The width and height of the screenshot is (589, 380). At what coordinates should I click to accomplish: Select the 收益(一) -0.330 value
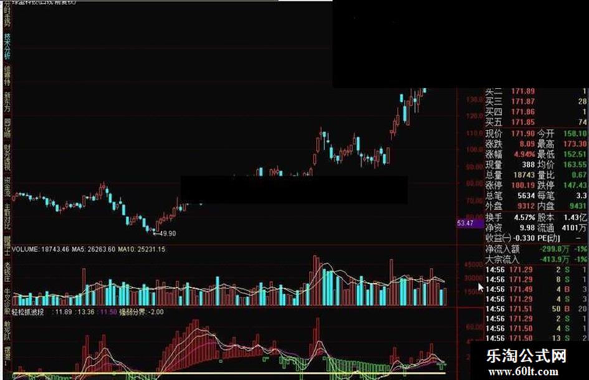[x=524, y=238]
